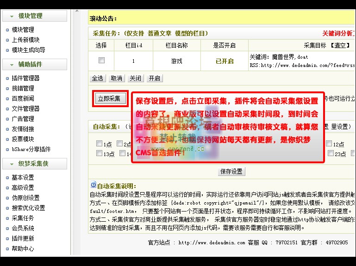Click the 自动采集说明 help icon

[94, 185]
